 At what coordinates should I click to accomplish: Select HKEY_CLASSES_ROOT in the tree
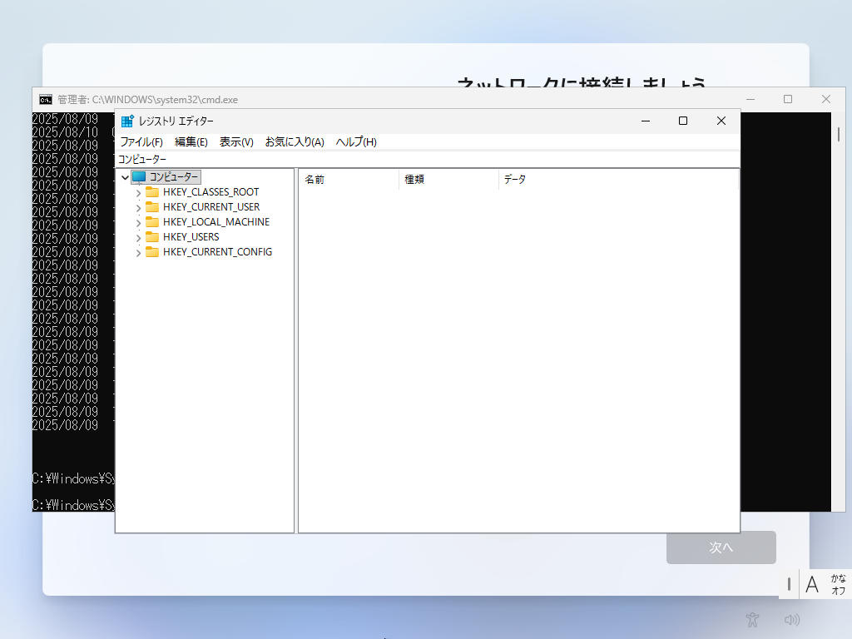point(211,192)
